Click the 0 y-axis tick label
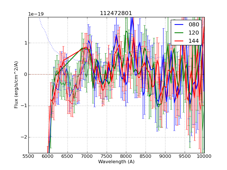This screenshot has width=227, height=170. (25, 75)
